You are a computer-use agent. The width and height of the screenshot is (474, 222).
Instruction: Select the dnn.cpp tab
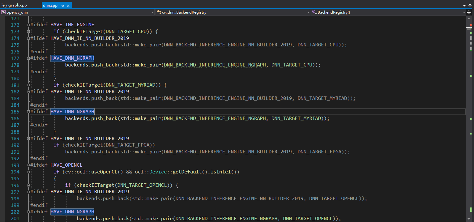point(51,5)
